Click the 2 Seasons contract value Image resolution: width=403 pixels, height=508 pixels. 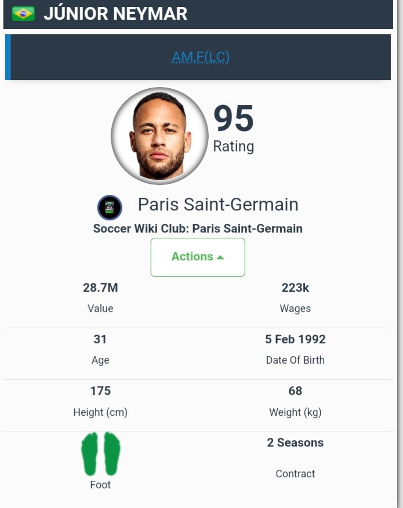pyautogui.click(x=295, y=442)
